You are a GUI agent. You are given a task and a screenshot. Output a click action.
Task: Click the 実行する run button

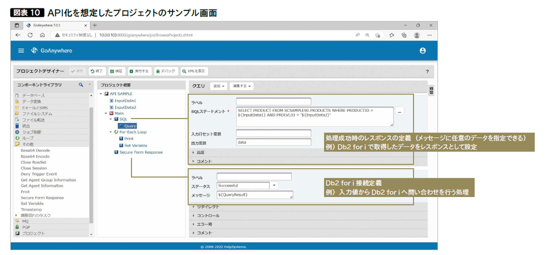click(139, 71)
